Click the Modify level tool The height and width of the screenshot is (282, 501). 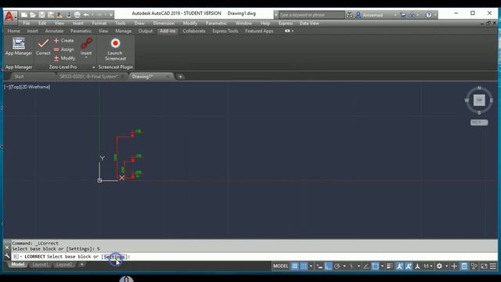pos(64,58)
